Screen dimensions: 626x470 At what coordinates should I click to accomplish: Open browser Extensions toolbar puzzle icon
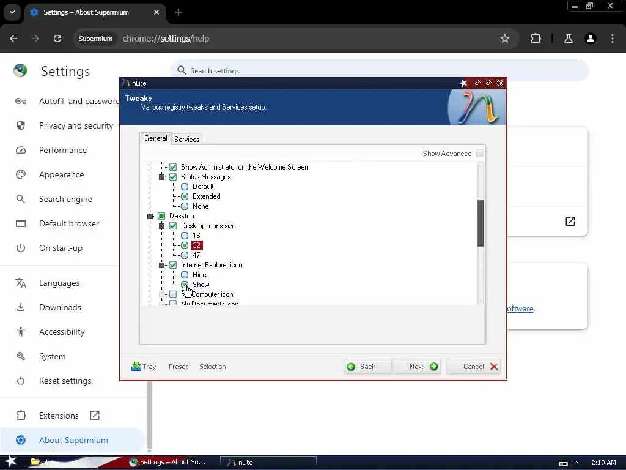coord(536,39)
